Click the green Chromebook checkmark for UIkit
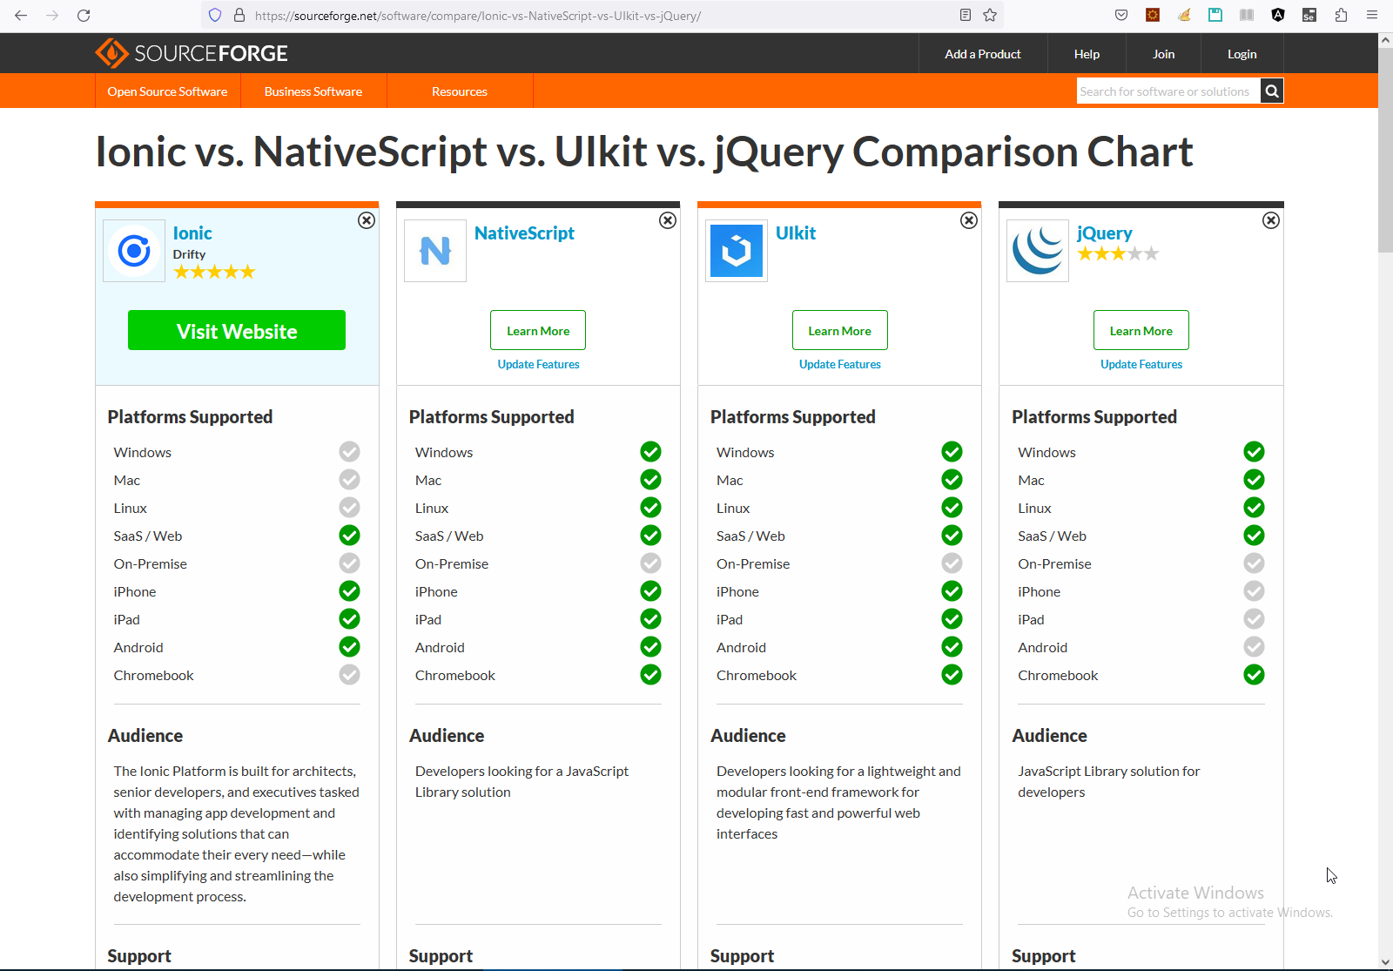Viewport: 1393px width, 971px height. 952,675
